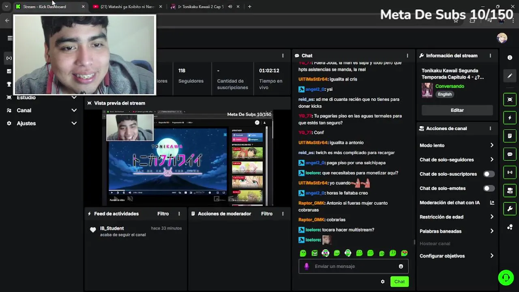Open the profile avatar menu
Image resolution: width=519 pixels, height=292 pixels.
pyautogui.click(x=502, y=38)
